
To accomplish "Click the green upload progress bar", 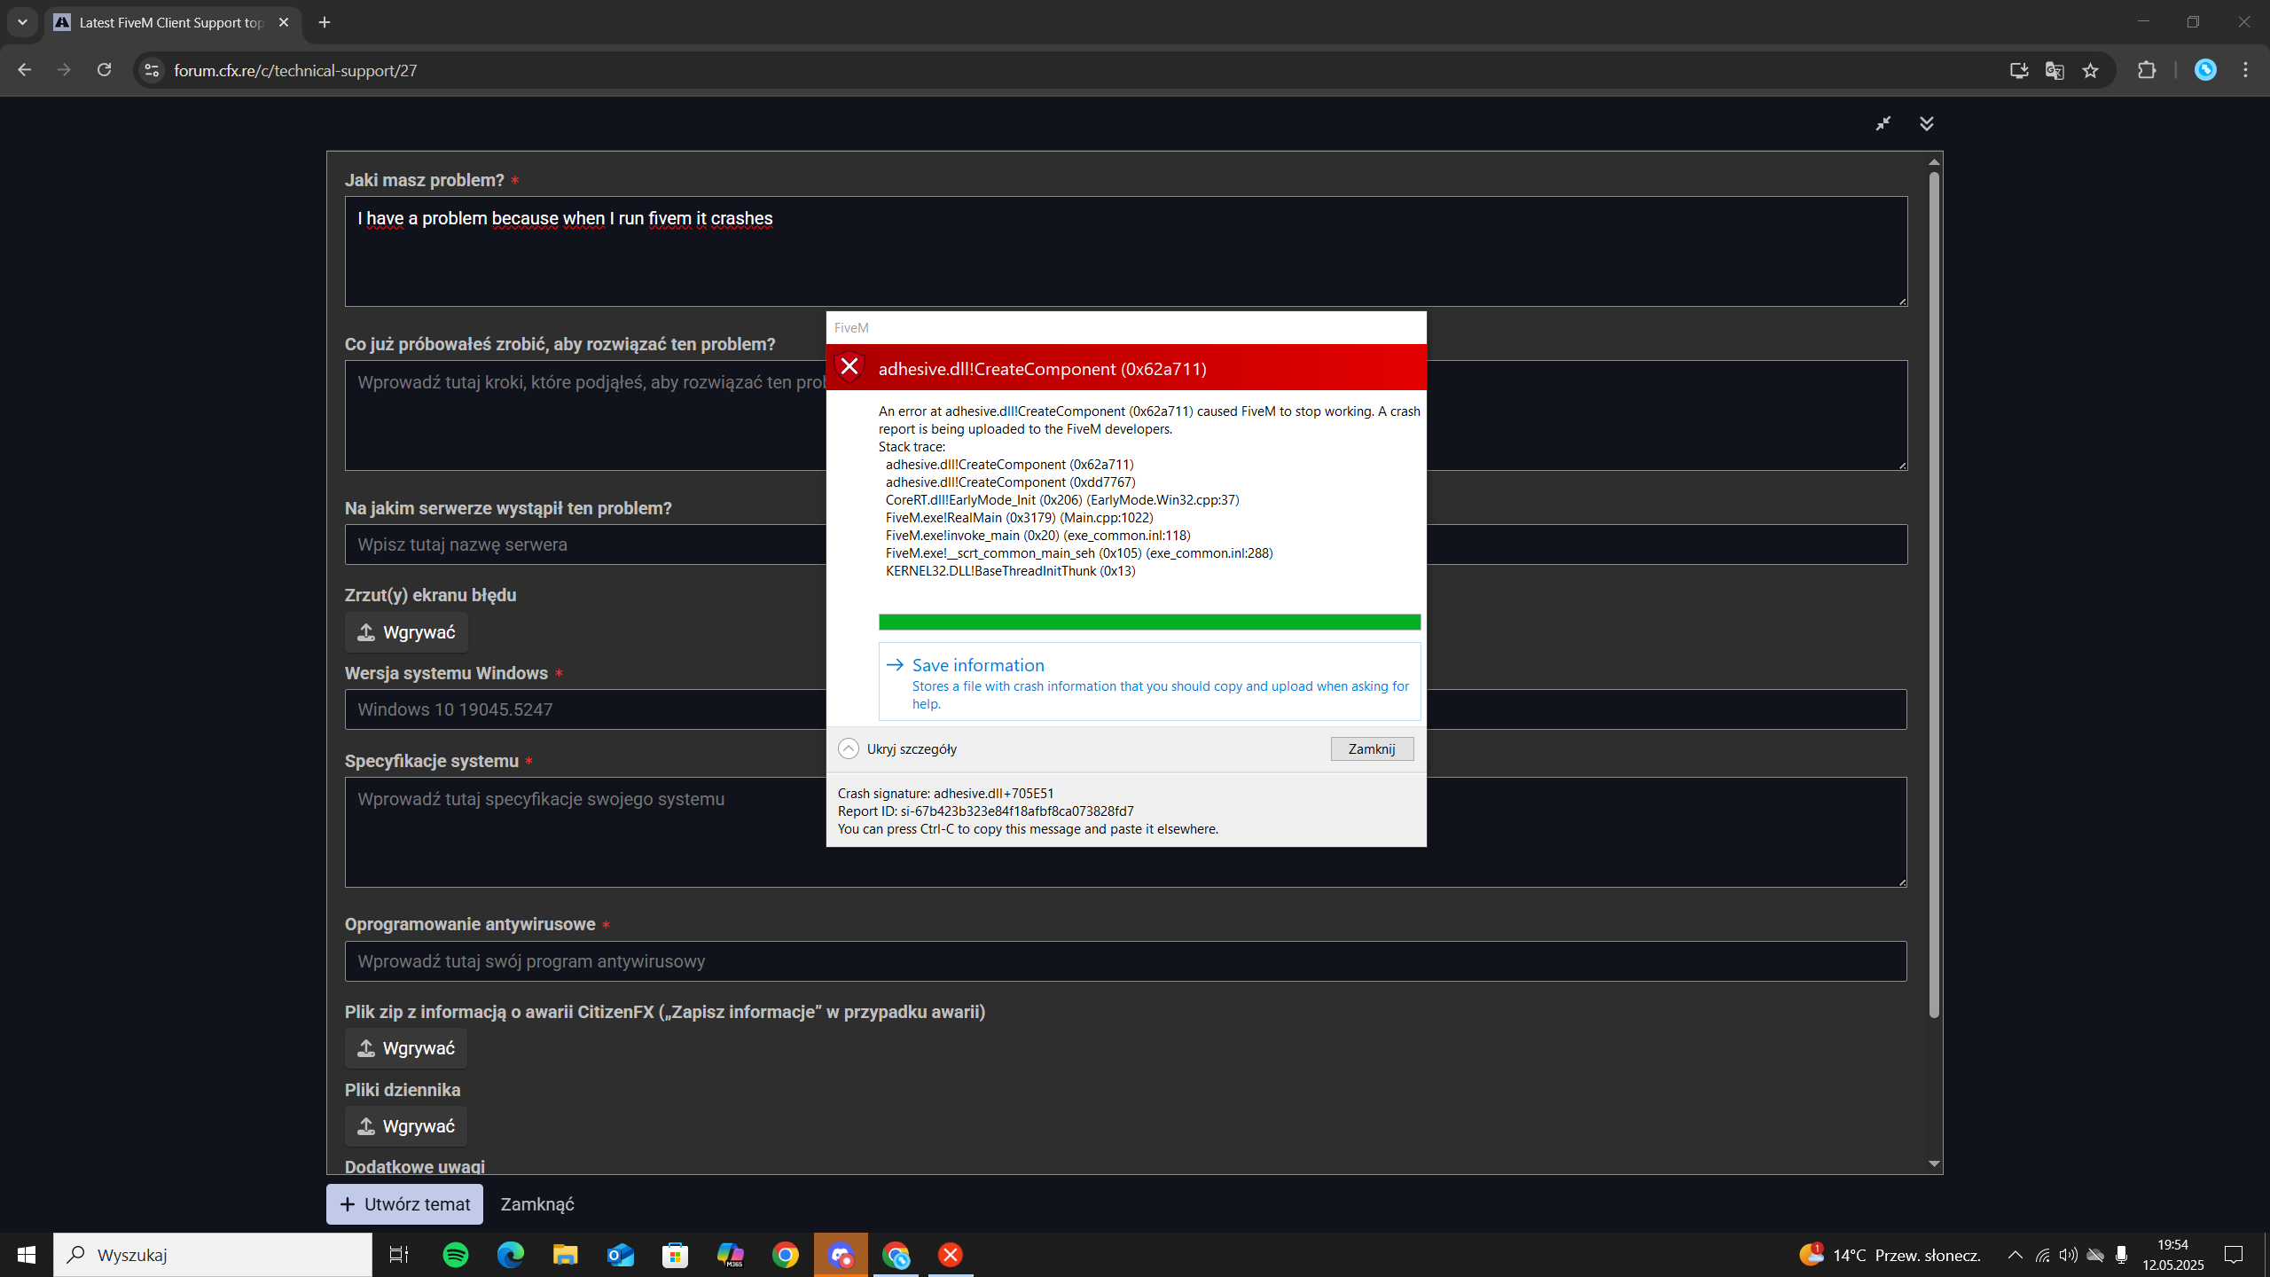I will (1149, 622).
